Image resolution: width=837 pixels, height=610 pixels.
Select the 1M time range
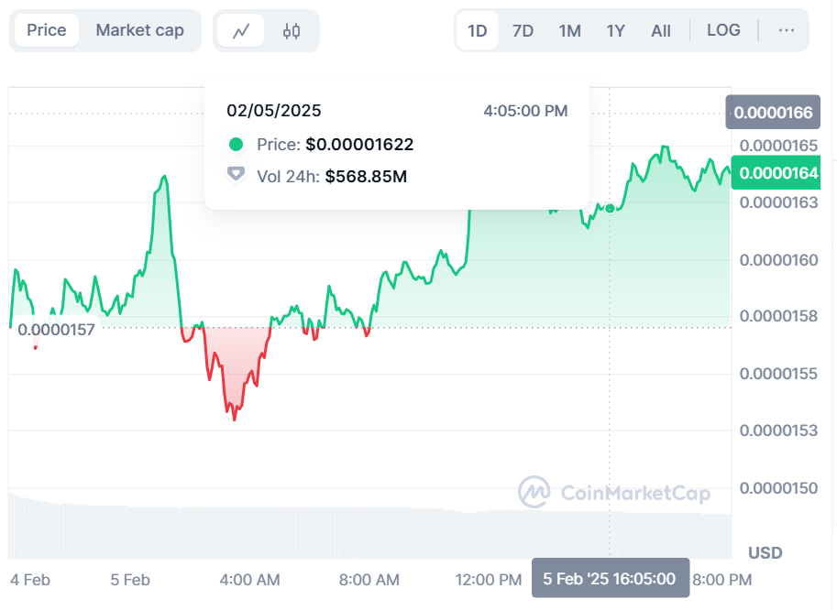tap(569, 30)
